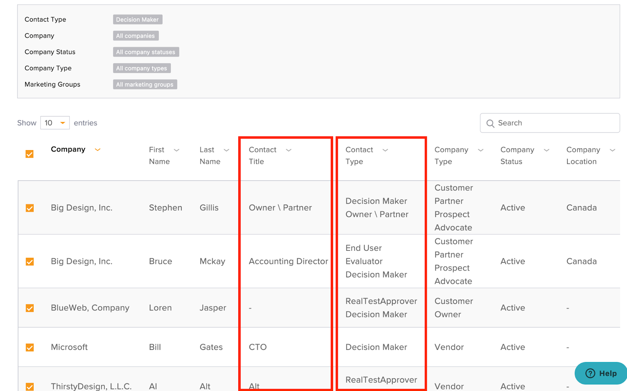This screenshot has width=627, height=391.
Task: Click the last name Gates
Action: [x=211, y=347]
